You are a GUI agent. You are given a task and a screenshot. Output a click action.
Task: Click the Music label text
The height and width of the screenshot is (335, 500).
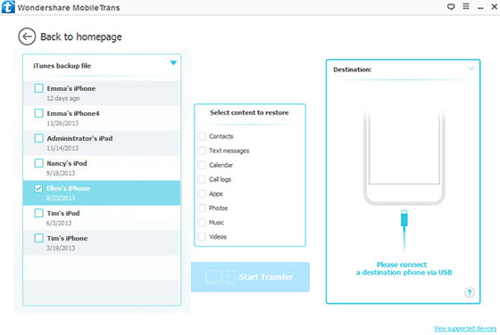(x=216, y=223)
